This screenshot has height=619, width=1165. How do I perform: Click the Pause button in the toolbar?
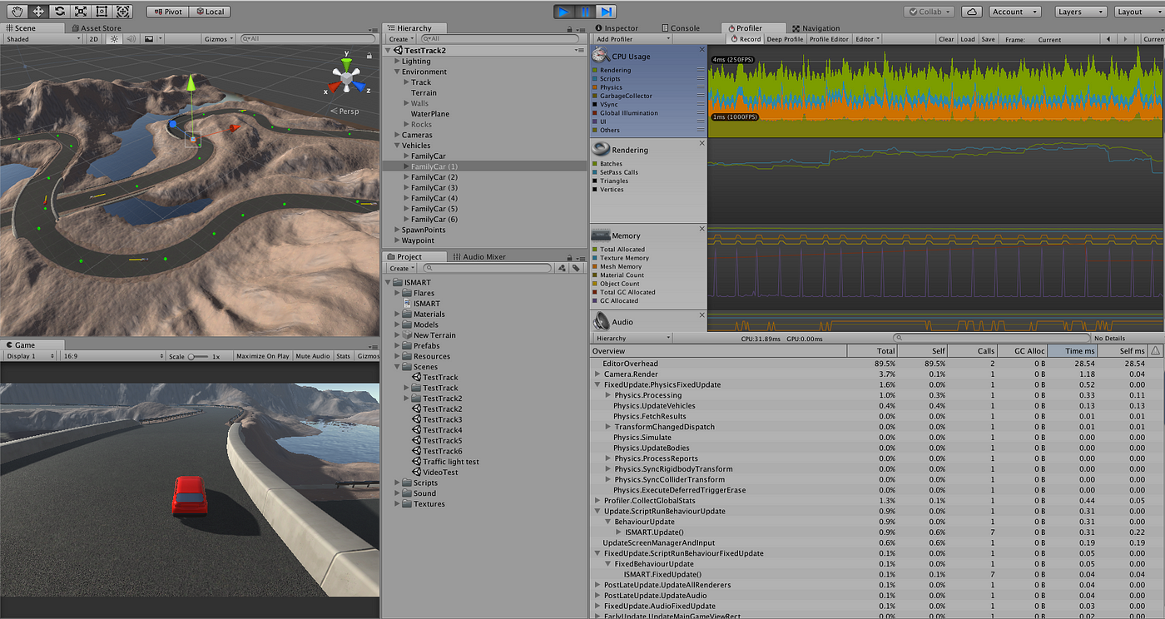(586, 12)
